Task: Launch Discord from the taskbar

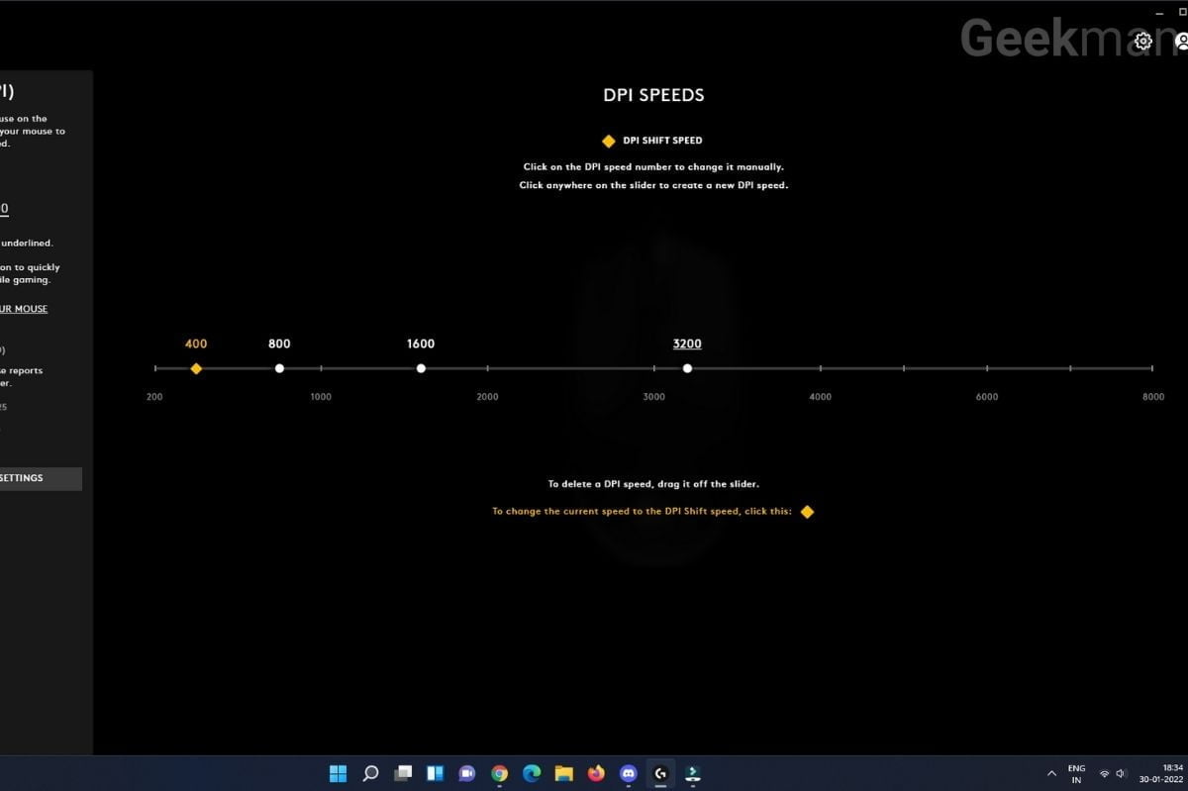Action: point(628,773)
